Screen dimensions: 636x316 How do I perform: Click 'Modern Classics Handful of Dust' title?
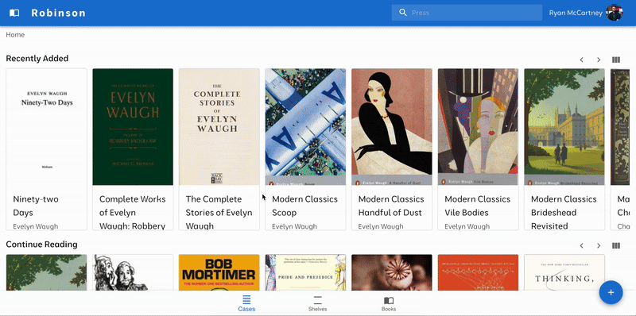pyautogui.click(x=391, y=206)
